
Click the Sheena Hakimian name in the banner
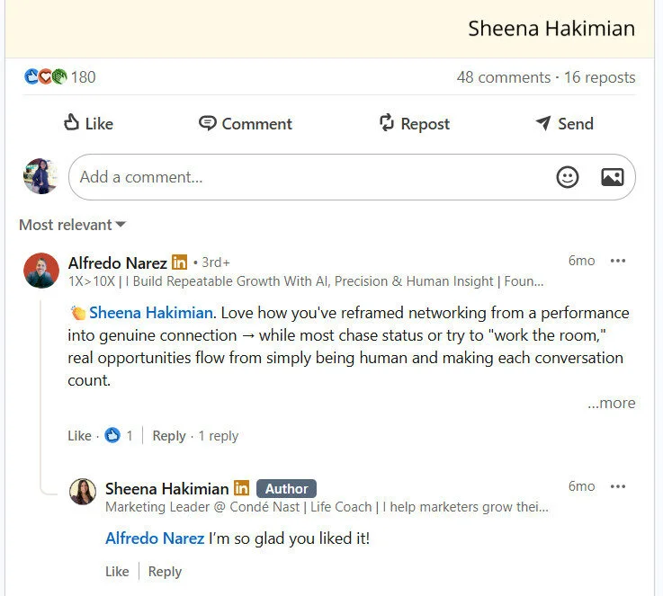551,29
